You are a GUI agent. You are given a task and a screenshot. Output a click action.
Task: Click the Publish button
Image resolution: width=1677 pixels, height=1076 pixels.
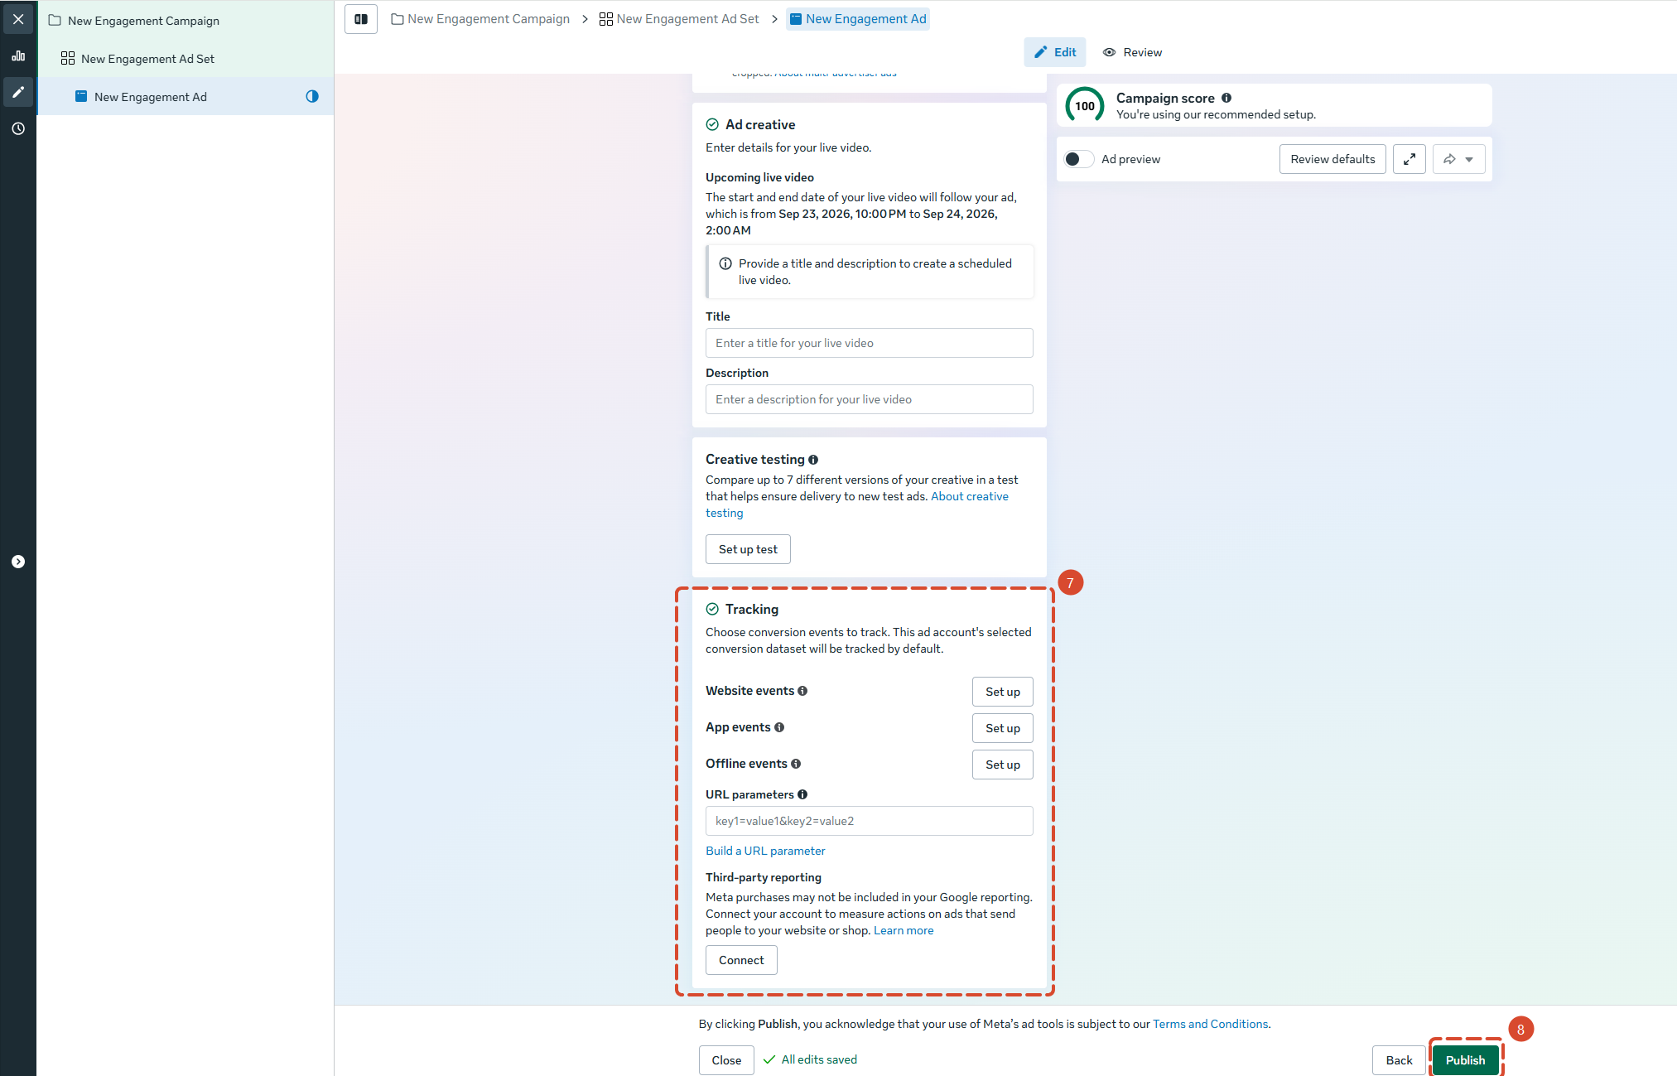[x=1465, y=1060]
